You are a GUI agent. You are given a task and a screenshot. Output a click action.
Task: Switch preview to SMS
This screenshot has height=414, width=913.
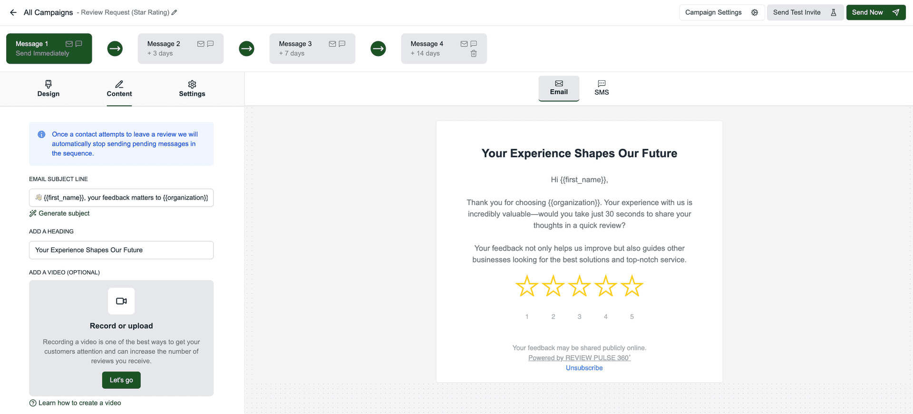pos(602,88)
